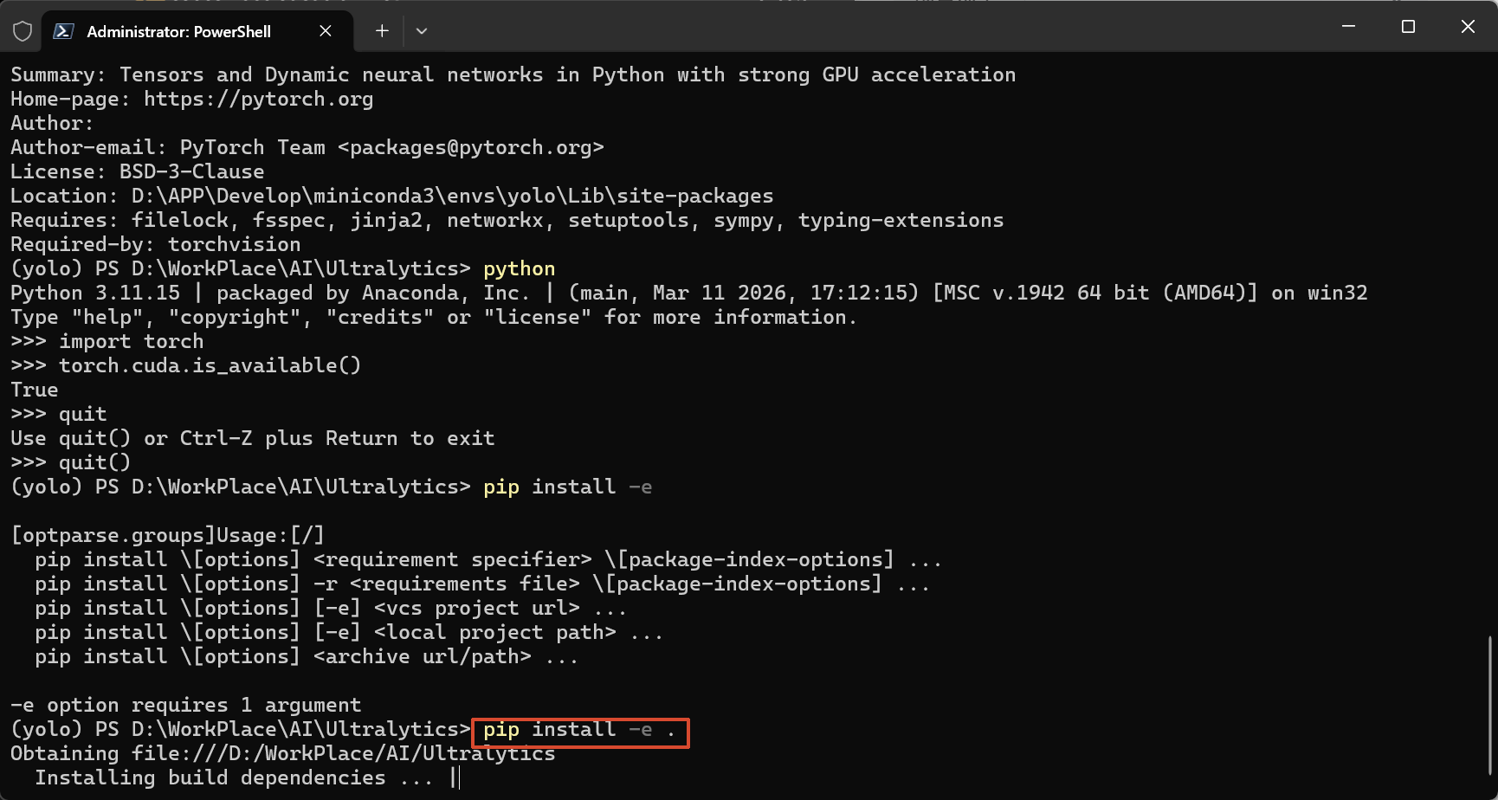This screenshot has width=1498, height=800.
Task: Click the PowerShell icon on the tab
Action: coord(63,32)
